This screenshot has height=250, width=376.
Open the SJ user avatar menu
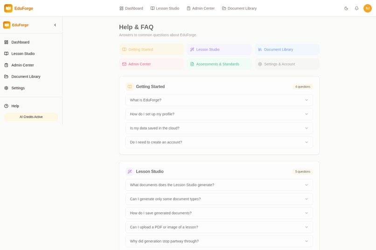[x=367, y=8]
